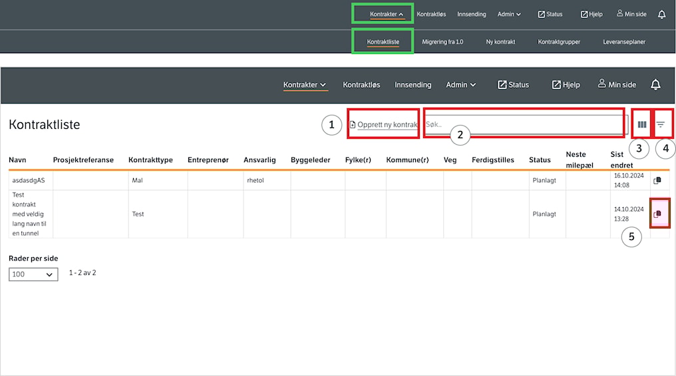Sort by Navn column header
676x376 pixels.
pos(17,160)
